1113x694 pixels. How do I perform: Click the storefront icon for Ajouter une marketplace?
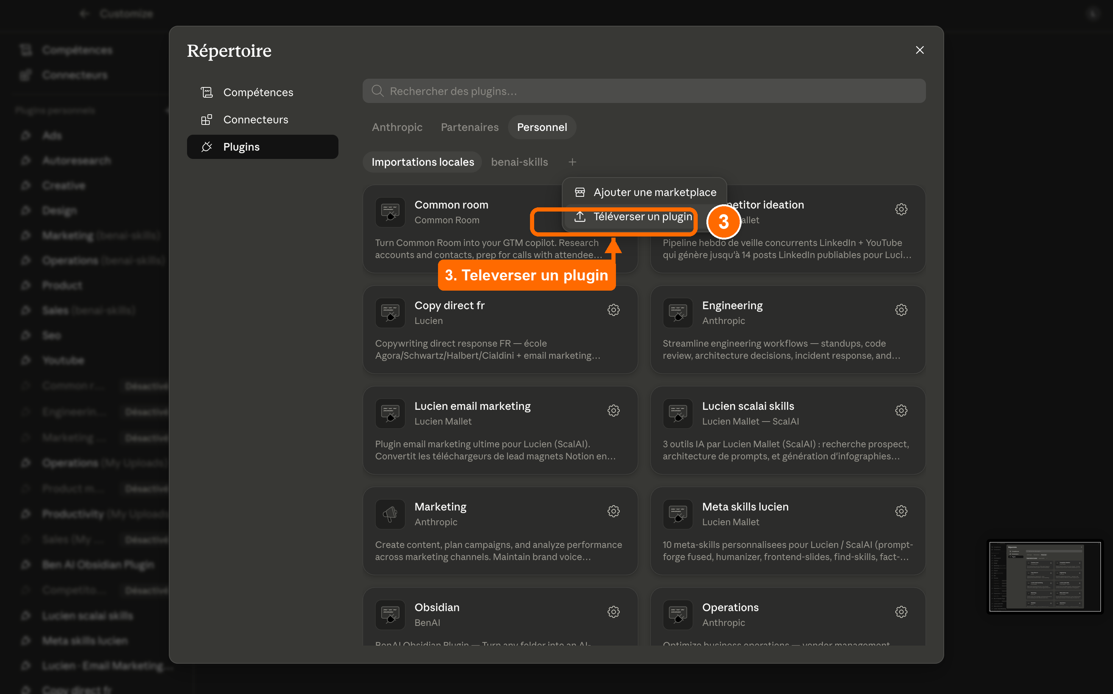580,192
